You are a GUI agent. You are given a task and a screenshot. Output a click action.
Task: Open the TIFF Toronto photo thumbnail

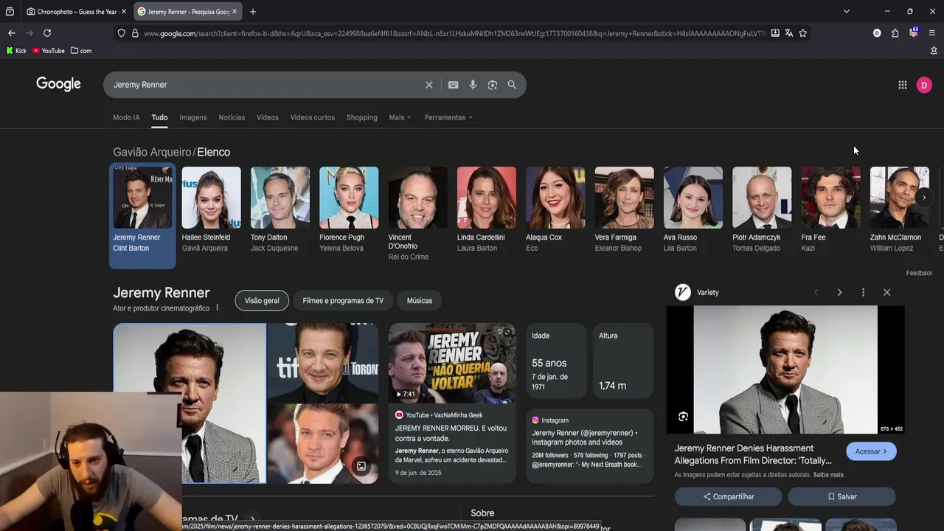[323, 362]
